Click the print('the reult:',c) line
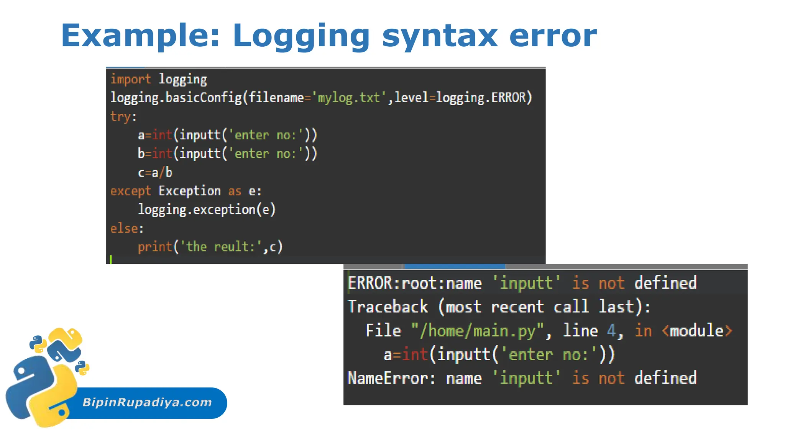The height and width of the screenshot is (441, 785). (210, 247)
